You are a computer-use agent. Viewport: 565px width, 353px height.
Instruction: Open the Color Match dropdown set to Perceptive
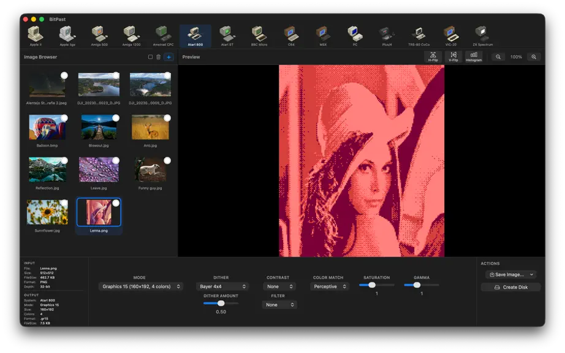pos(330,286)
